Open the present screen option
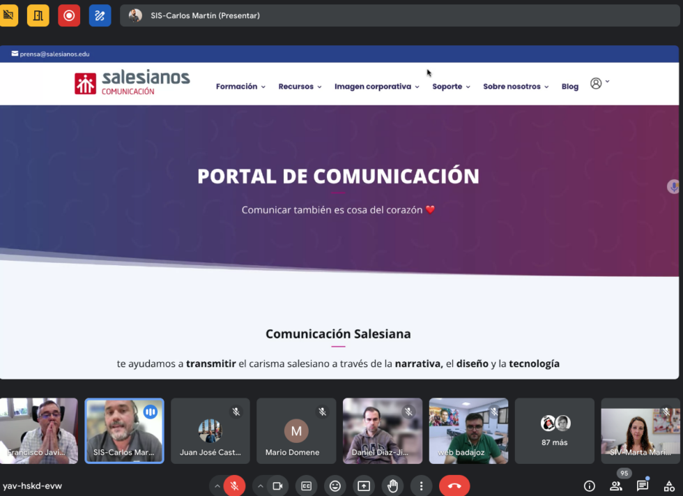 point(364,486)
